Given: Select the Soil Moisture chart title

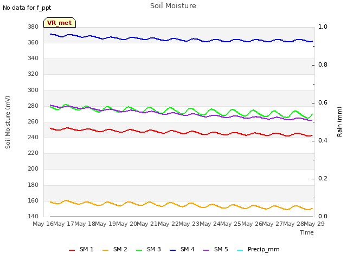Looking at the screenshot, I should pos(173,6).
